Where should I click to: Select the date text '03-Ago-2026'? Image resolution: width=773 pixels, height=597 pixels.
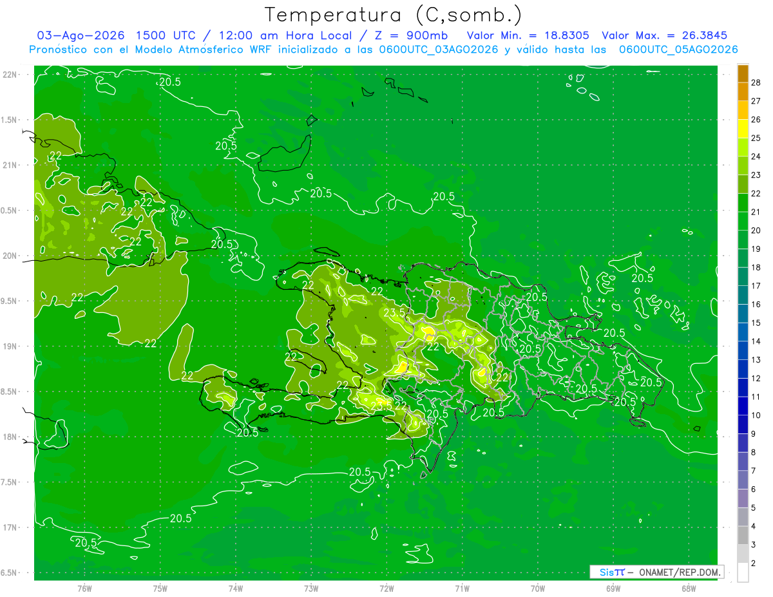81,36
